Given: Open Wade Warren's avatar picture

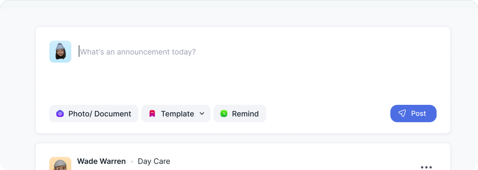Looking at the screenshot, I should point(60,164).
